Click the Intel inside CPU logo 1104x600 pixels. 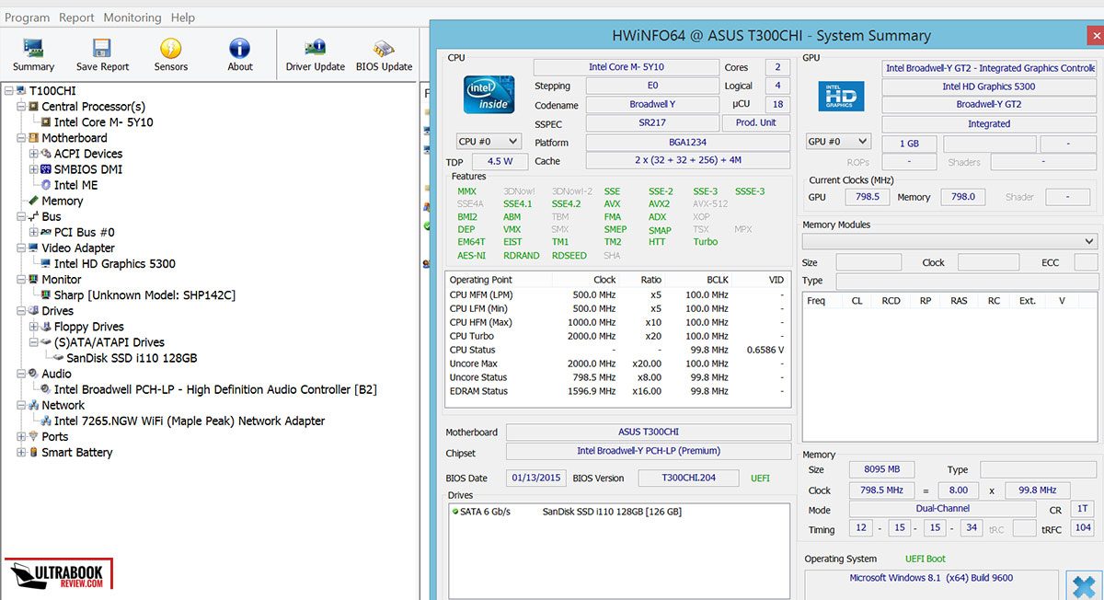(489, 96)
